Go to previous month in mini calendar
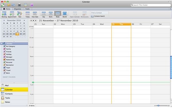Image resolution: width=172 pixels, height=110 pixels. coord(4,21)
